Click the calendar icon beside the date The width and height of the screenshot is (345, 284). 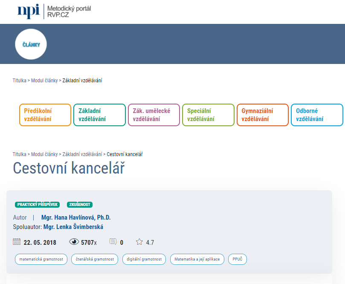pyautogui.click(x=17, y=242)
